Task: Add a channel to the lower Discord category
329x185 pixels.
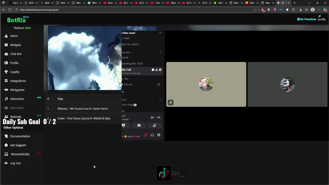Action: click(x=160, y=100)
